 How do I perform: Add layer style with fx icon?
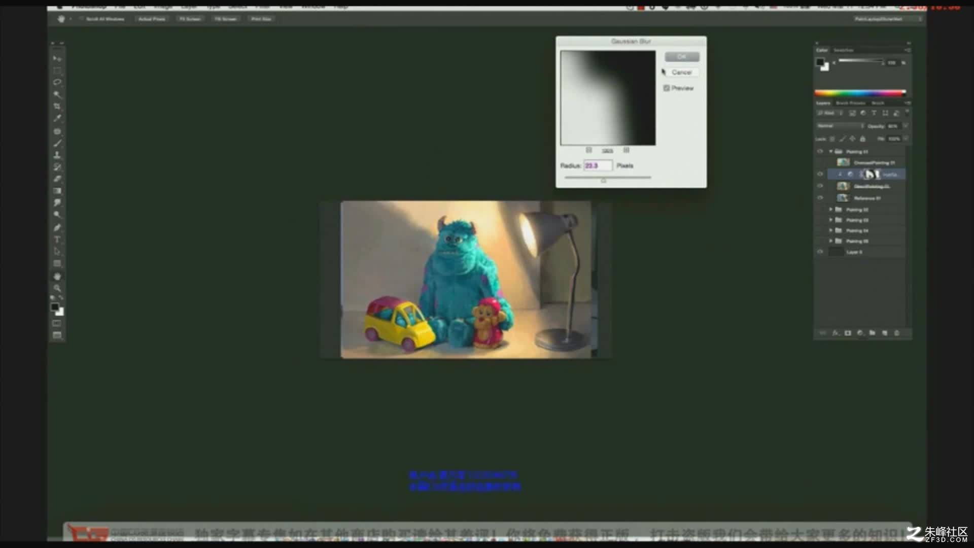pyautogui.click(x=835, y=333)
